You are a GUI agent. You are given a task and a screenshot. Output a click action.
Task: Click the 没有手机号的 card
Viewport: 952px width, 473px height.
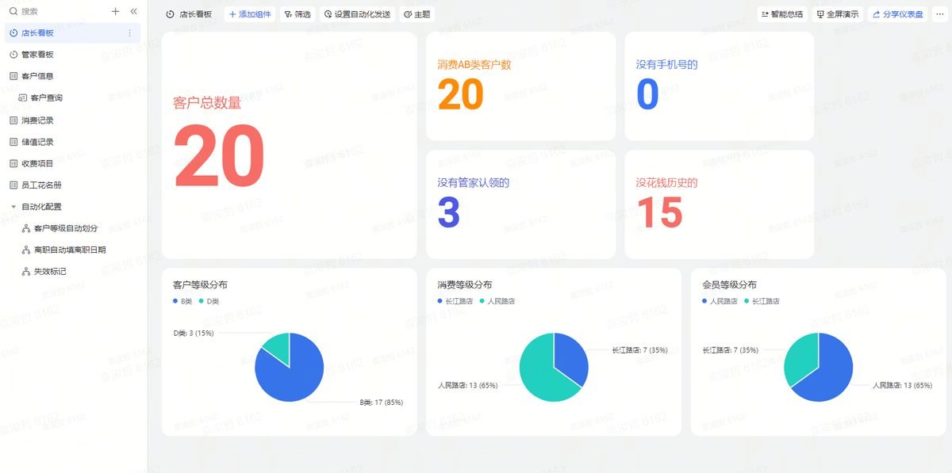(x=719, y=86)
